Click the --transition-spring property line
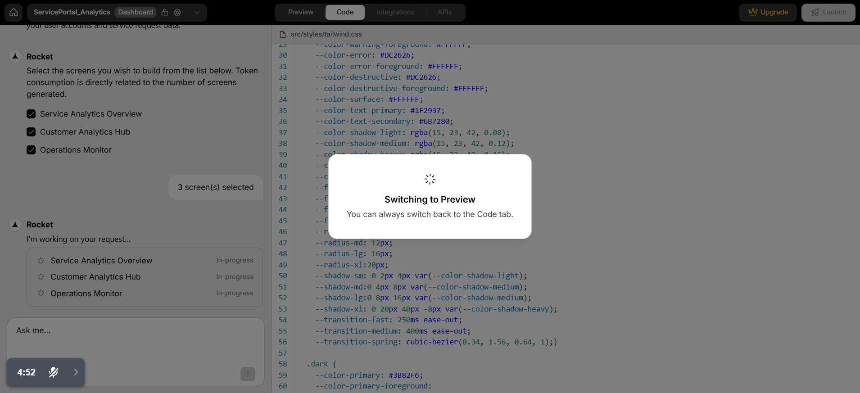The image size is (860, 393). (x=436, y=342)
